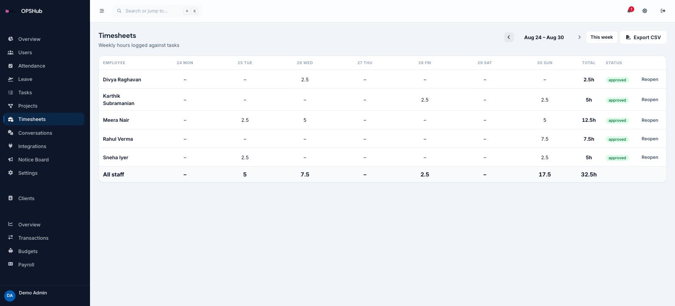This screenshot has height=306, width=675.
Task: Click the Aug 24 – Aug 30 date range
Action: (544, 37)
